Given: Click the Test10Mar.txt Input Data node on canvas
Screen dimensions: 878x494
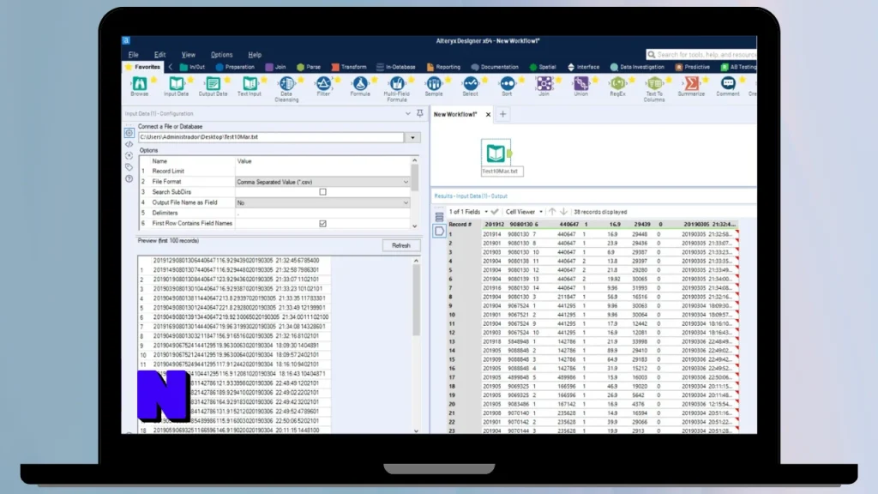Looking at the screenshot, I should point(496,153).
